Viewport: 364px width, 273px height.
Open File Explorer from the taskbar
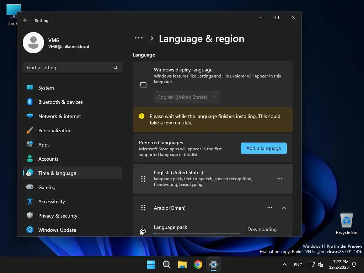182,264
